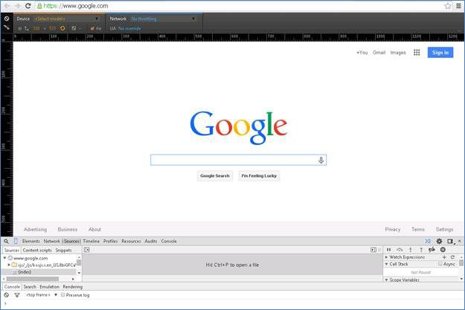
Task: Click the swap dimensions icon in device toolbar
Action: 27,28
